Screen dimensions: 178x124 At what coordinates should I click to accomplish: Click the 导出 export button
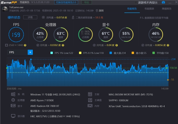pyautogui.click(x=87, y=2)
